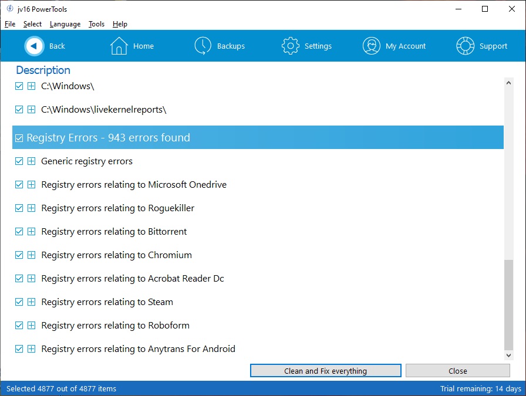Click the Back arrow icon
The width and height of the screenshot is (526, 396).
(x=34, y=46)
